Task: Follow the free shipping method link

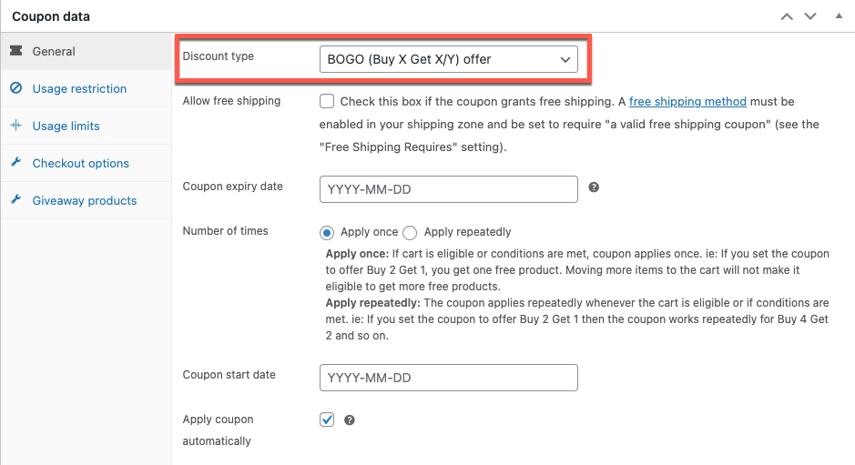Action: (x=687, y=101)
